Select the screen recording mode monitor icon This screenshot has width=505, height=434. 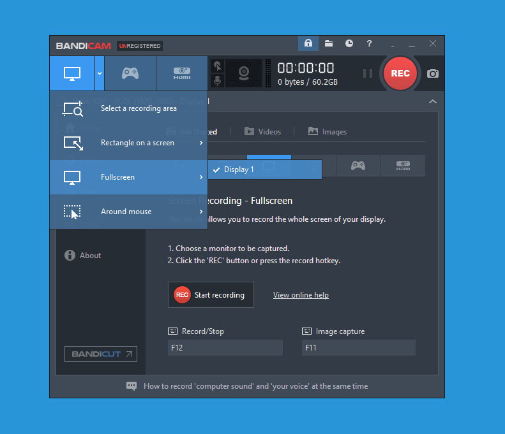(x=72, y=74)
